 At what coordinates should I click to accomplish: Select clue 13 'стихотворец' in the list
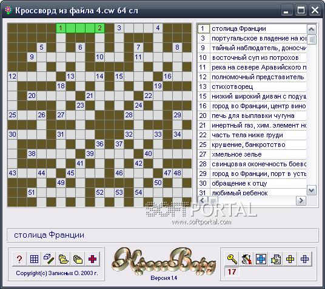252,86
